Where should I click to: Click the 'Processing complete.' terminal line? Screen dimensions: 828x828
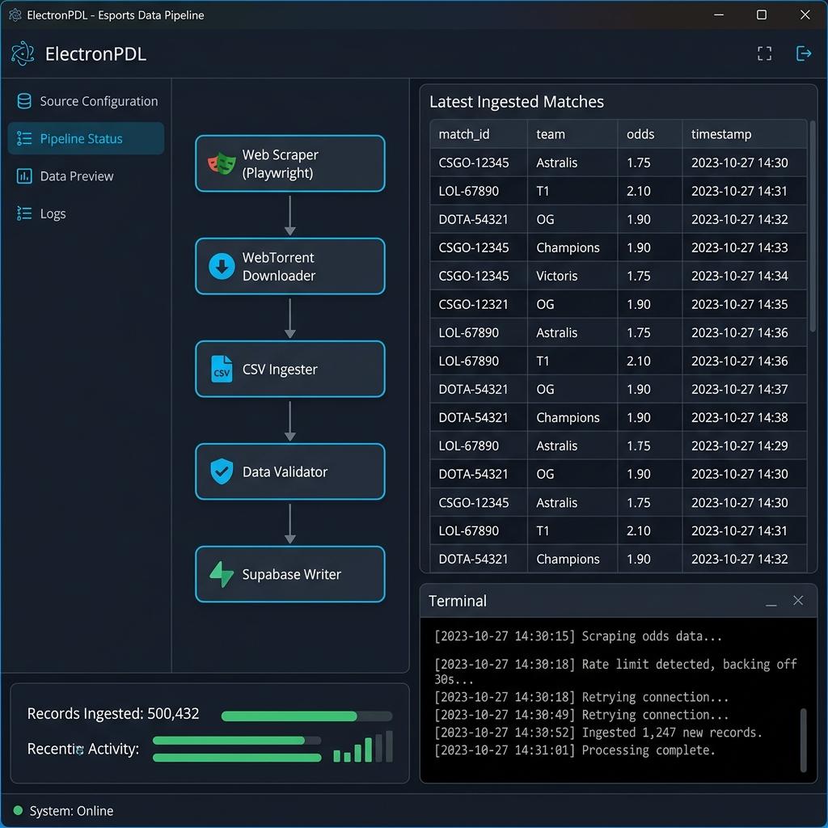pyautogui.click(x=575, y=750)
